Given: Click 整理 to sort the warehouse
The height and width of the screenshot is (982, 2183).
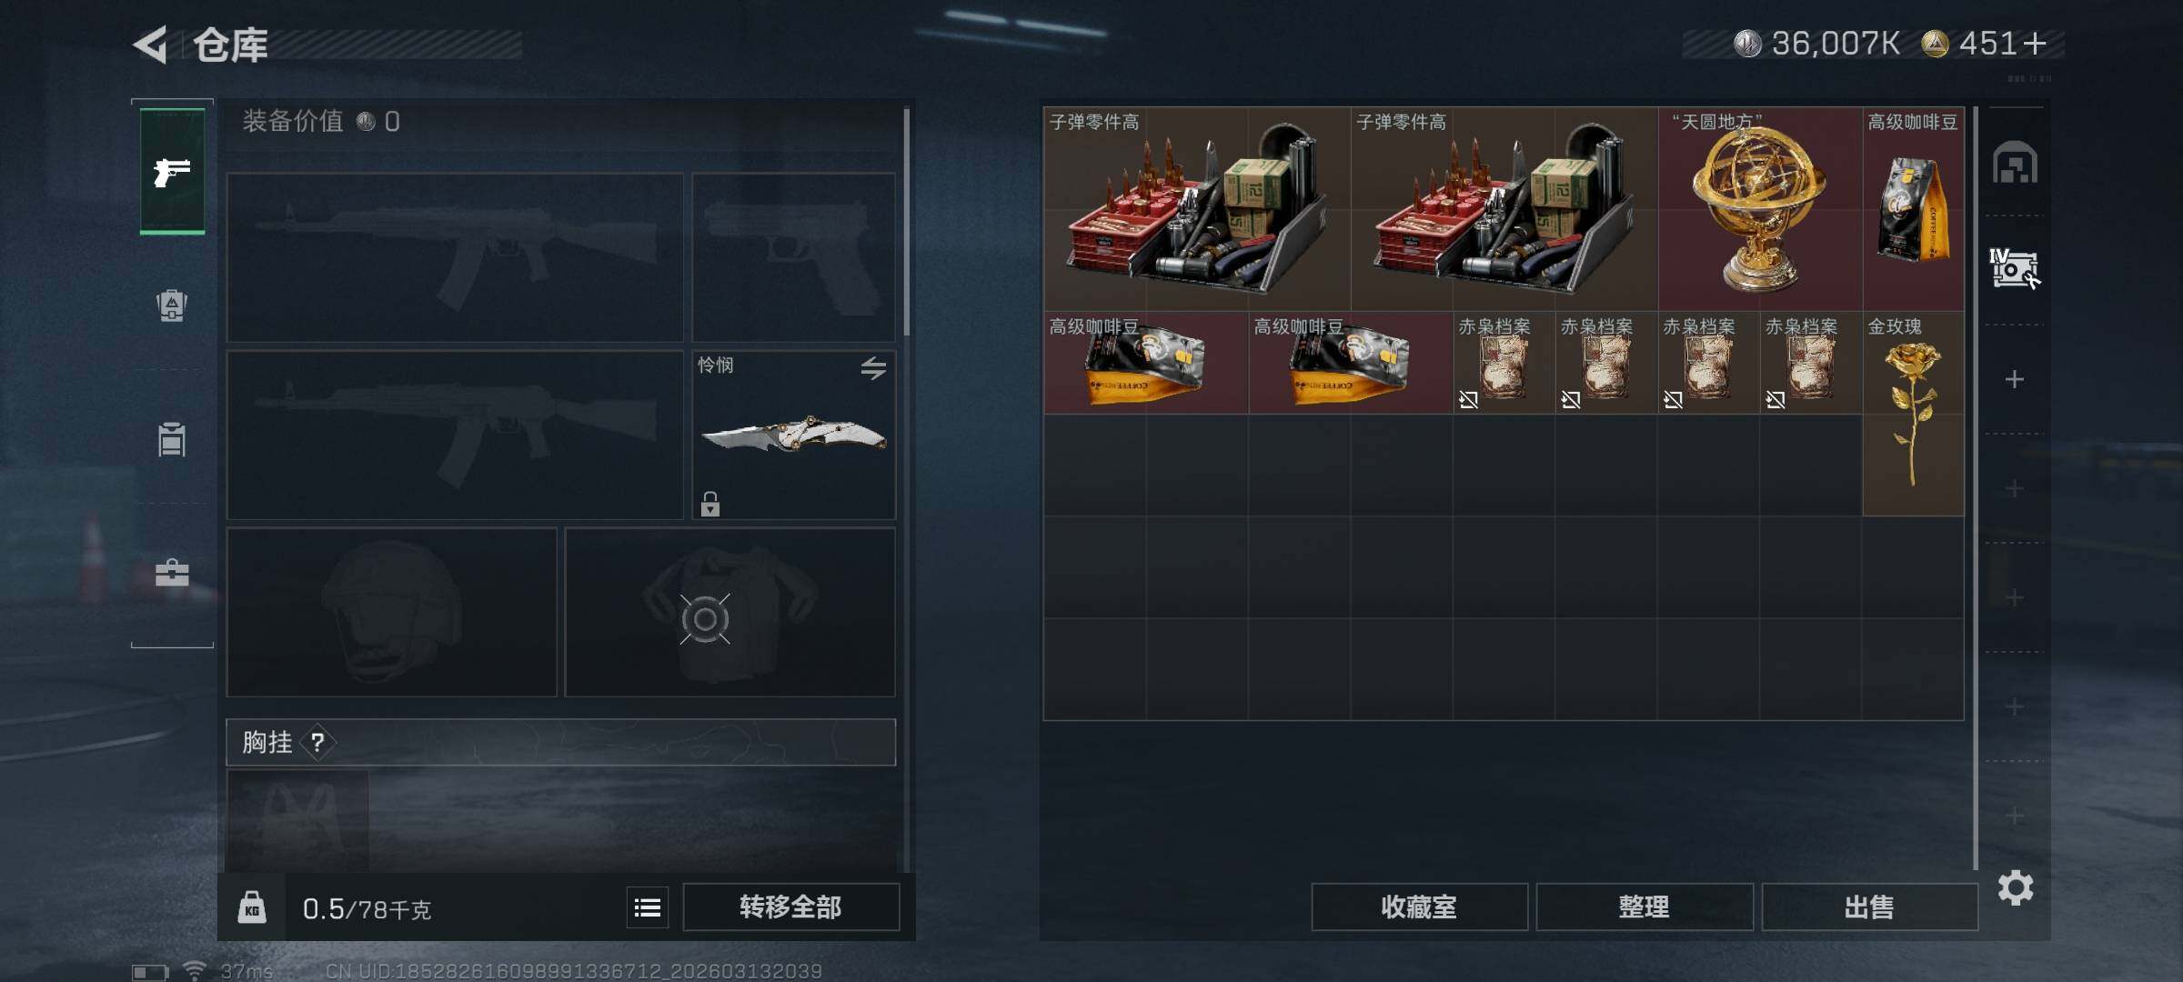Looking at the screenshot, I should tap(1644, 907).
